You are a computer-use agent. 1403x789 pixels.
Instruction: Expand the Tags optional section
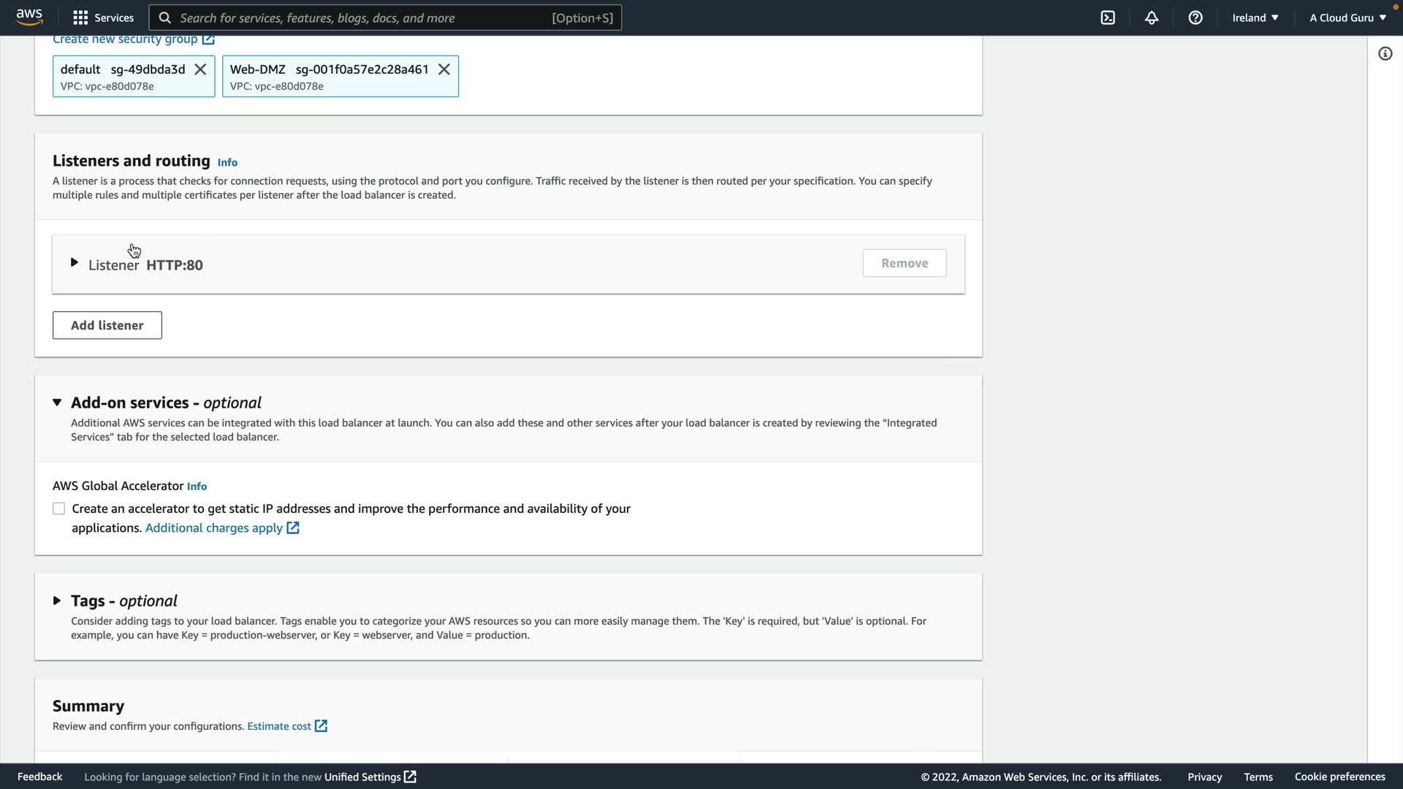tap(57, 601)
